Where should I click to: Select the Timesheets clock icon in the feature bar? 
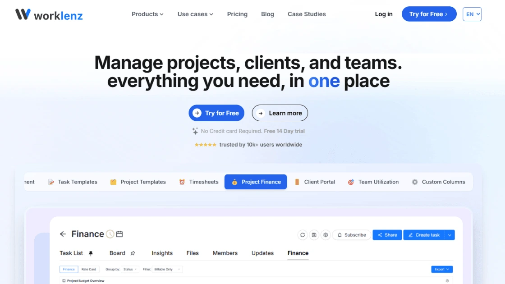tap(182, 182)
